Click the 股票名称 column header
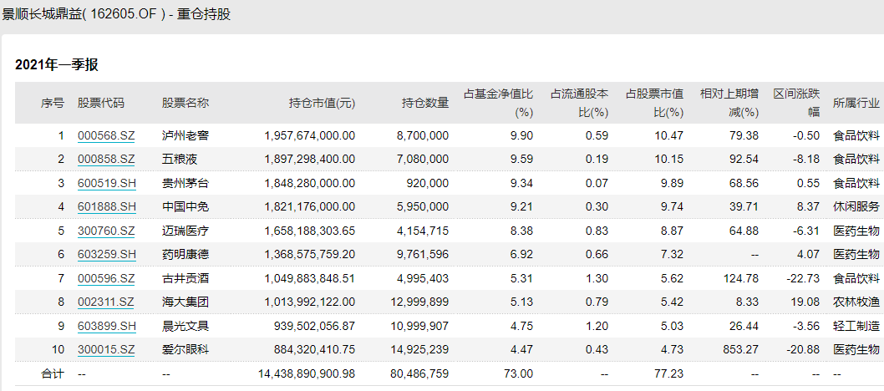Viewport: 884px width, 391px height. 185,103
